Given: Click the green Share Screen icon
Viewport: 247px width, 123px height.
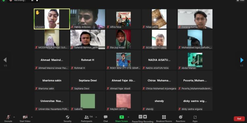Looking at the screenshot, I should (x=122, y=117).
